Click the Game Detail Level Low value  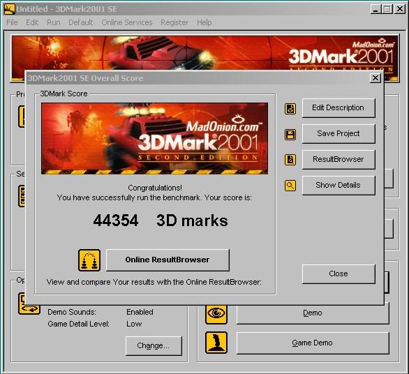(134, 324)
